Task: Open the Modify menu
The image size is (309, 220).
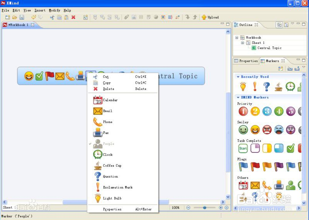Action: [x=54, y=10]
